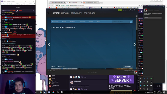Open the Games menu in Steam's menu bar

click(60, 10)
